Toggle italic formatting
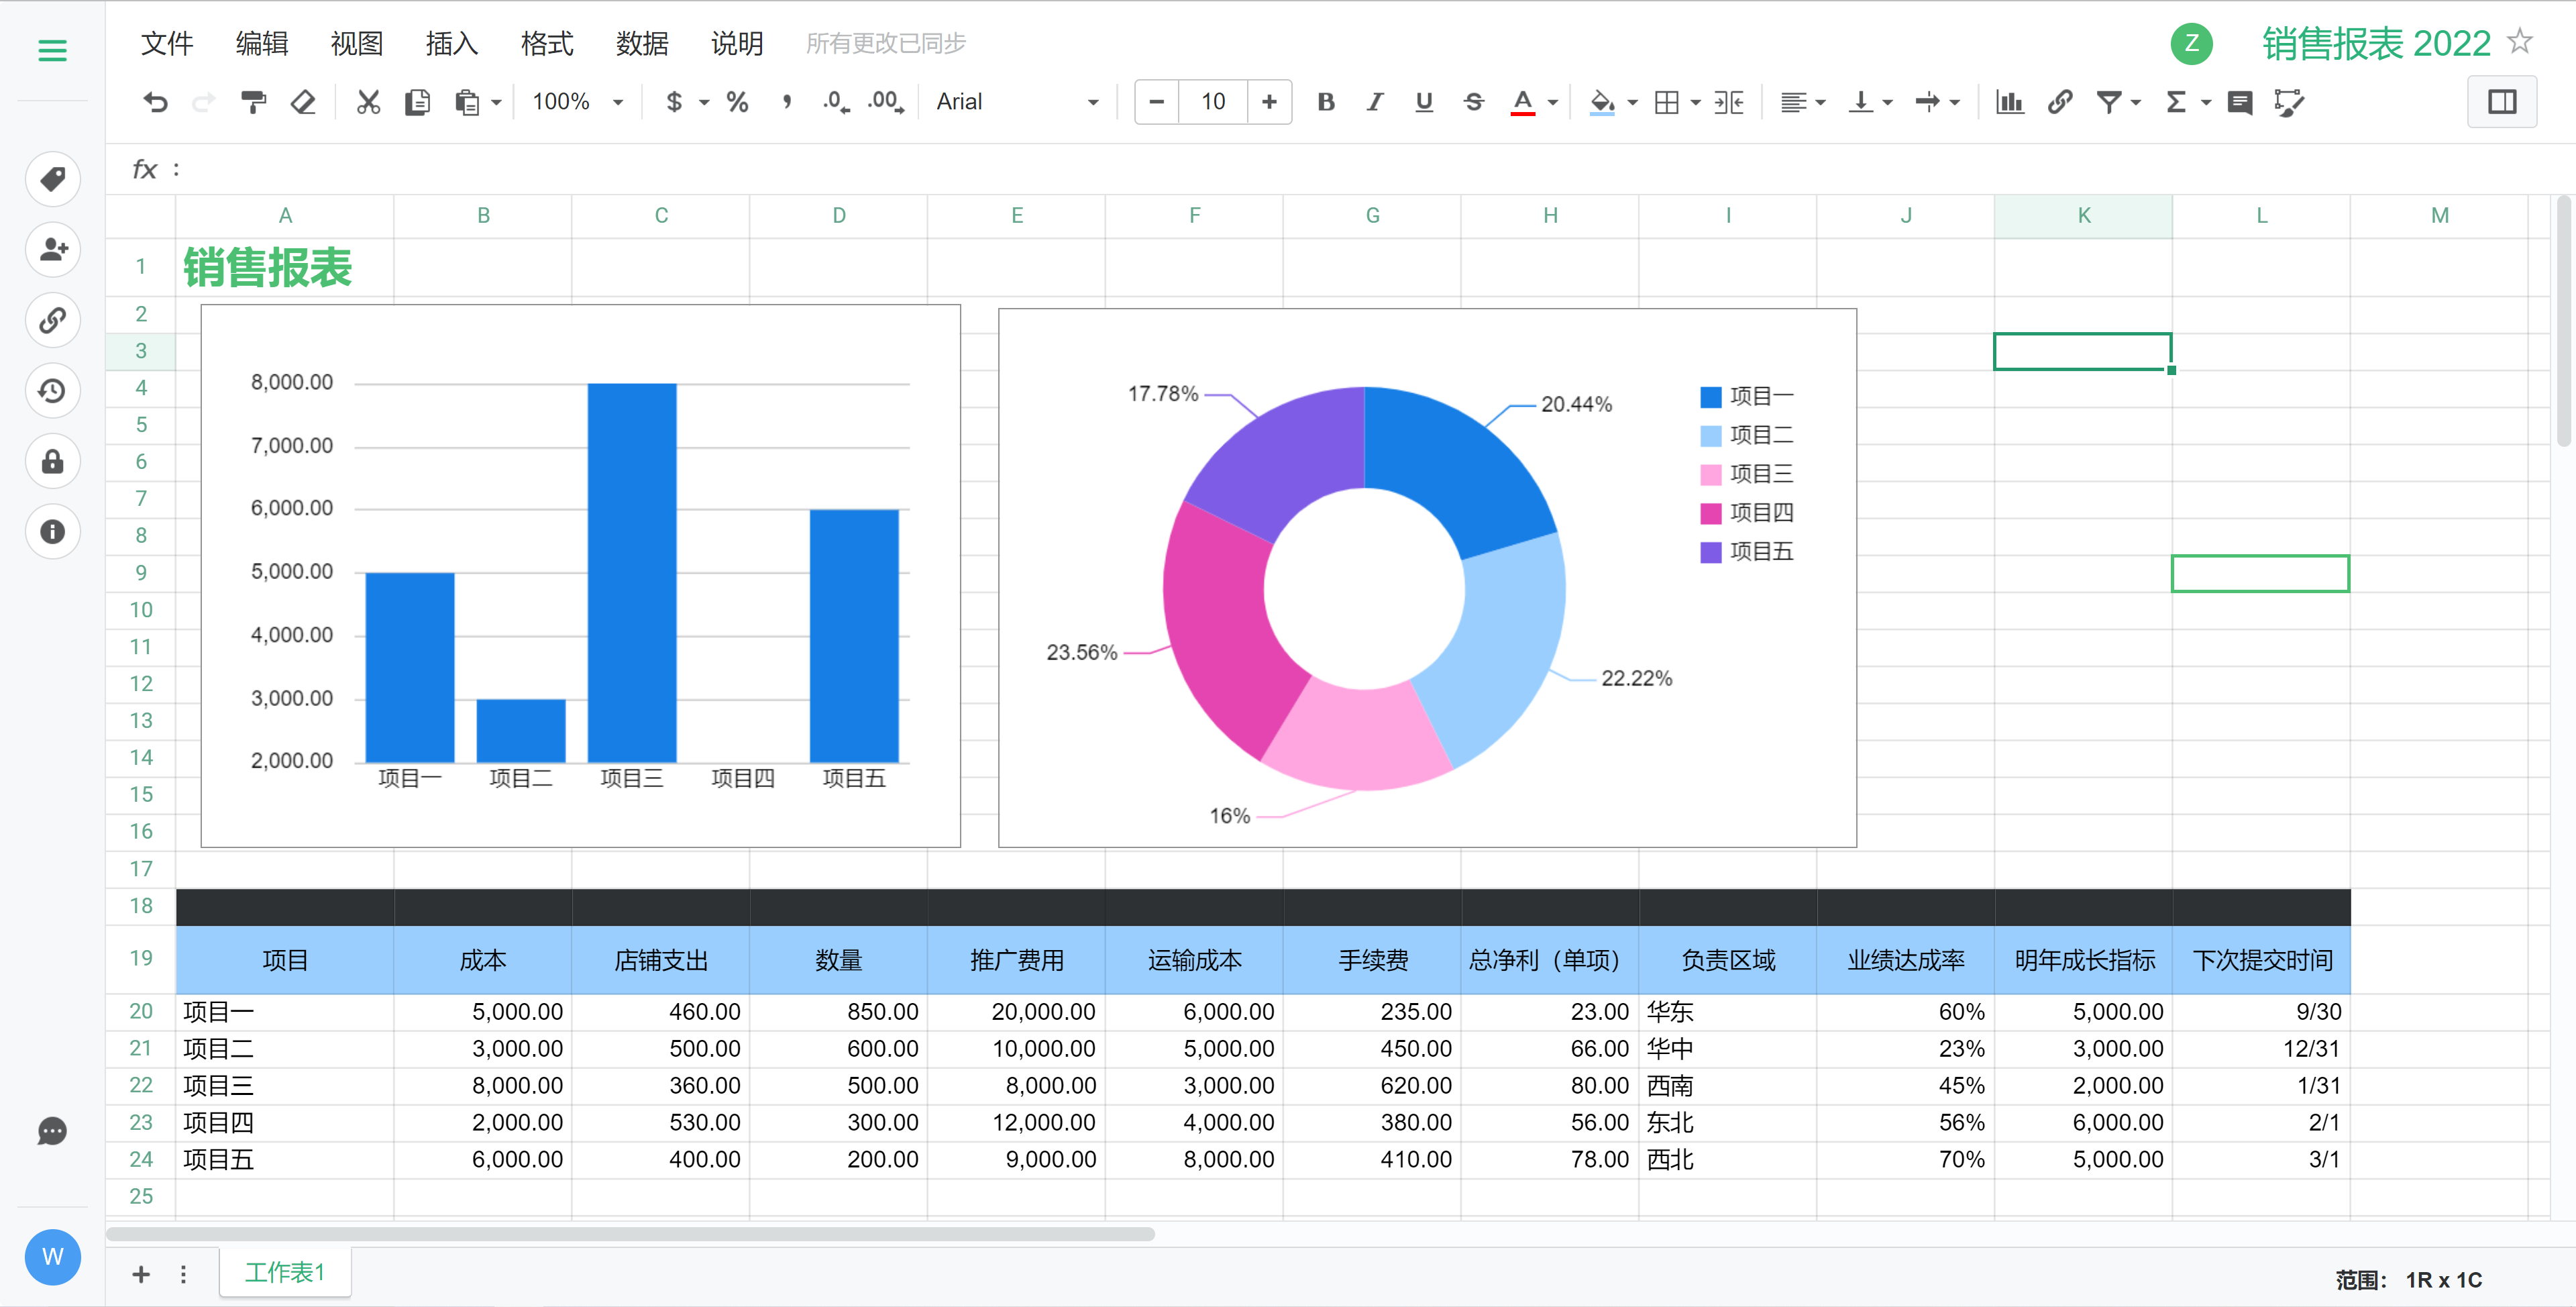 pos(1375,102)
